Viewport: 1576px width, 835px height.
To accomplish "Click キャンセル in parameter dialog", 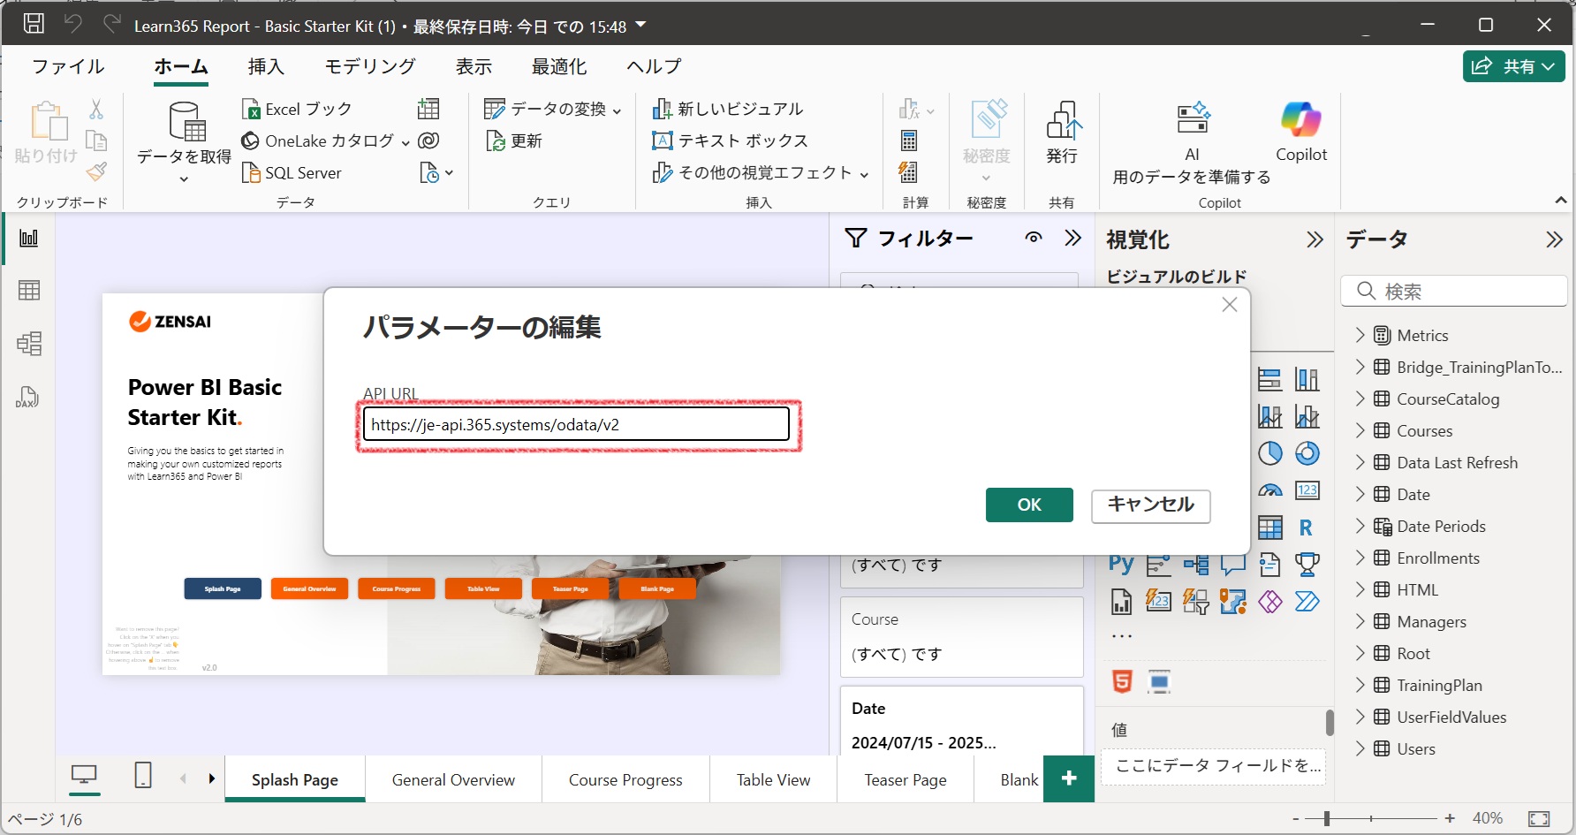I will (x=1150, y=505).
